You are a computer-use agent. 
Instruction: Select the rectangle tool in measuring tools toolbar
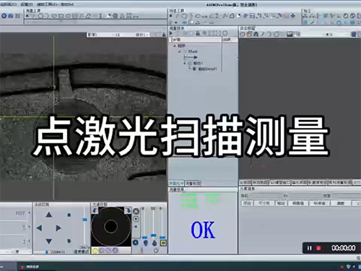(x=61, y=16)
